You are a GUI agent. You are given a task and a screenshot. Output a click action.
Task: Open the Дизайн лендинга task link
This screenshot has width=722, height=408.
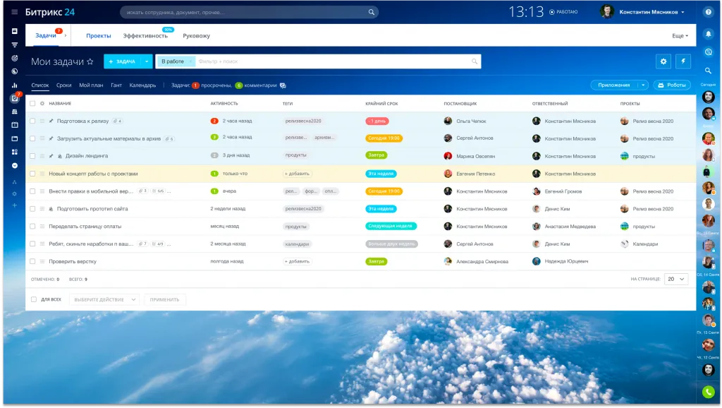pos(87,156)
